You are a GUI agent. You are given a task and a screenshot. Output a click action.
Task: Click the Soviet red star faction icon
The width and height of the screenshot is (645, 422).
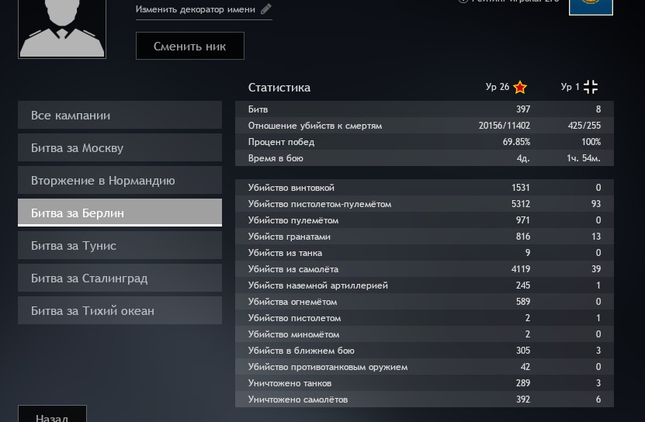click(x=520, y=87)
